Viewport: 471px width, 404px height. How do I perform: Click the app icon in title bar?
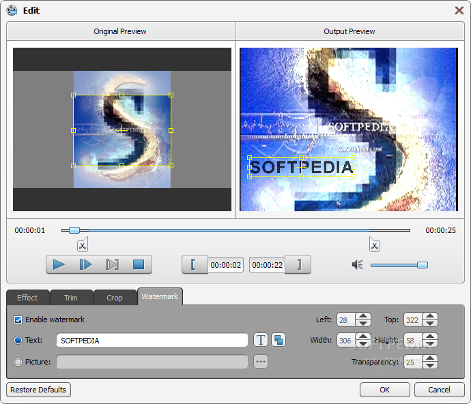(12, 10)
